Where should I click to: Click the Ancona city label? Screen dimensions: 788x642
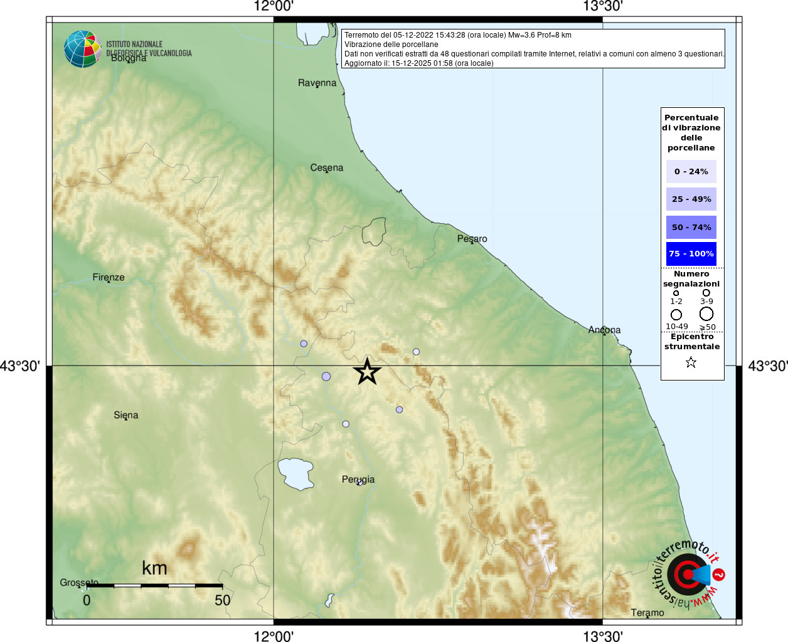coord(604,329)
